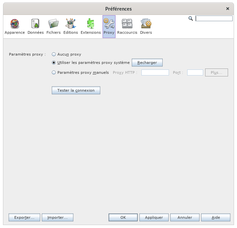The height and width of the screenshot is (228, 237).
Task: Choose Utiliser les paramètres proxy système
Action: point(54,63)
